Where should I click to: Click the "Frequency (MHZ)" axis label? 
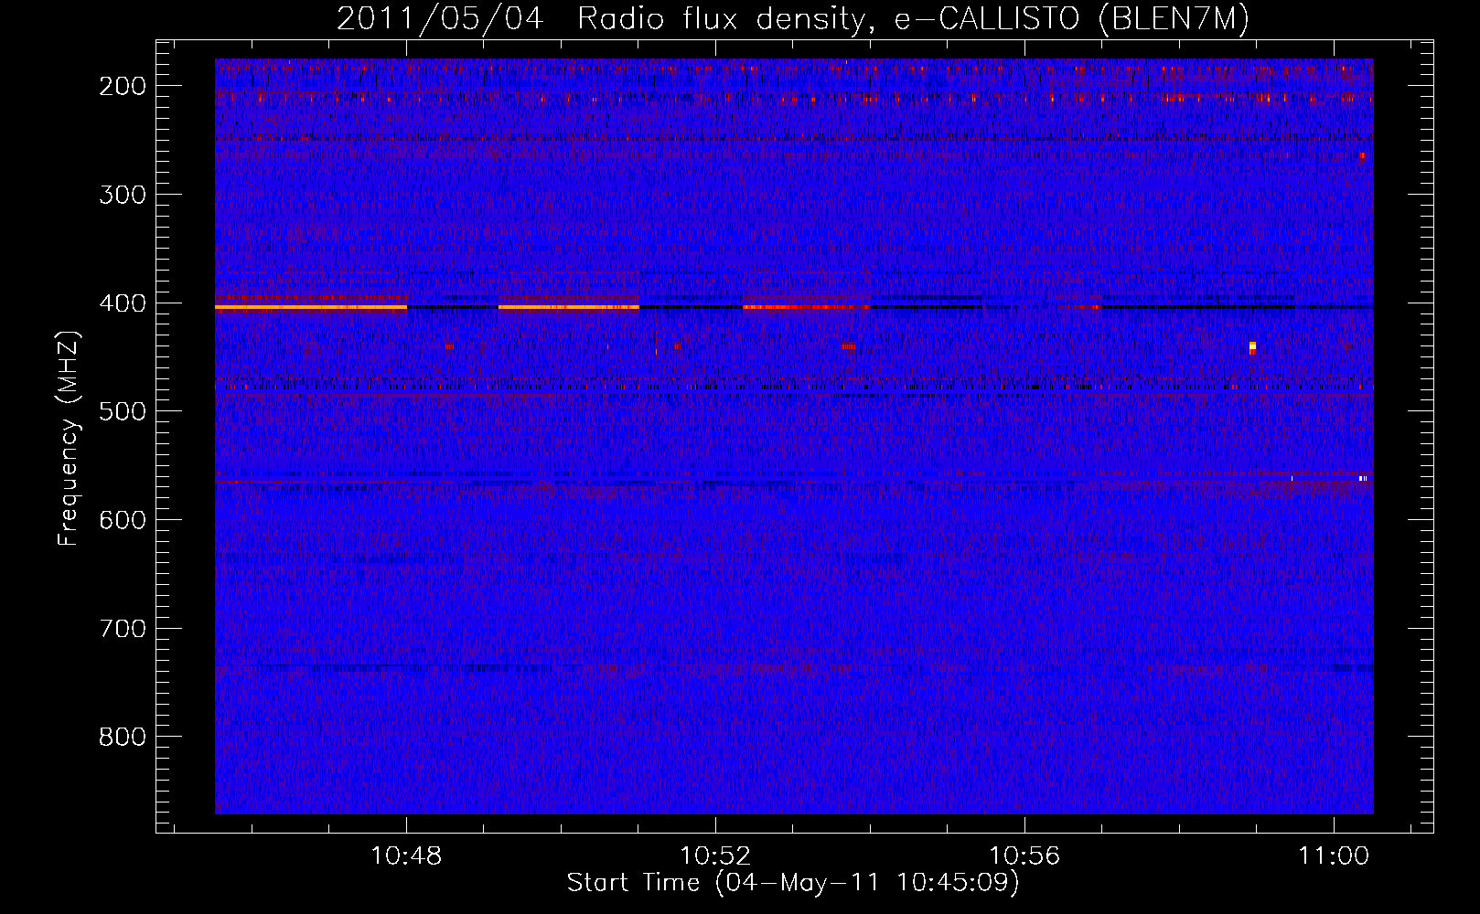(69, 438)
